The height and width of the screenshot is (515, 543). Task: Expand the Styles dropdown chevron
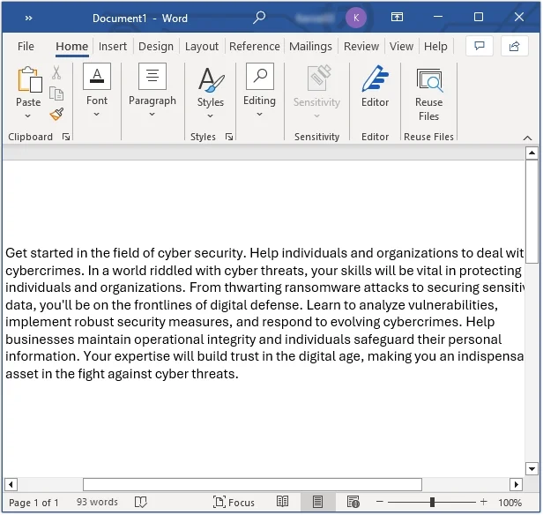click(210, 116)
